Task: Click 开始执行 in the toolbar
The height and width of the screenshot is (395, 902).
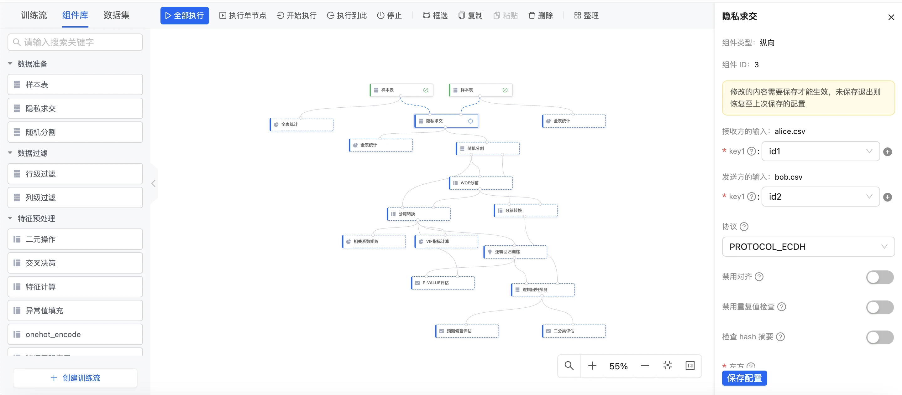Action: point(296,15)
